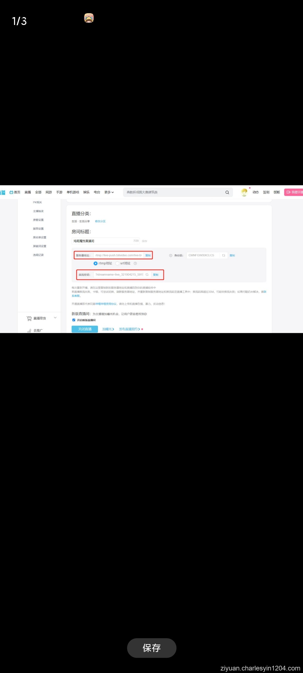Toggle the 开启新版直播间 checkbox
The width and height of the screenshot is (303, 673).
pos(74,320)
